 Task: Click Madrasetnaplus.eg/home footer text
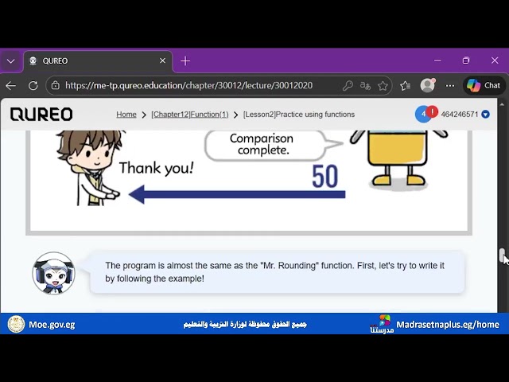pyautogui.click(x=448, y=325)
